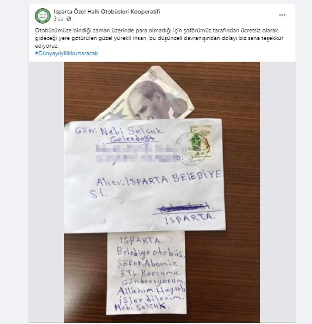Click the postage stamp on the envelope
Viewport: 312px width, 324px height.
point(201,142)
